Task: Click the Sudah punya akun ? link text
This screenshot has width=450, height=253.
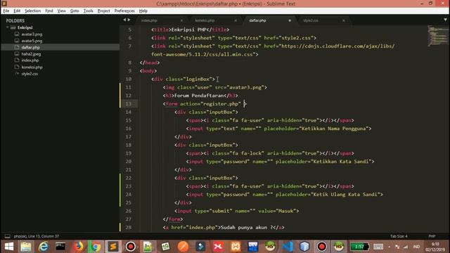Action: click(x=246, y=228)
